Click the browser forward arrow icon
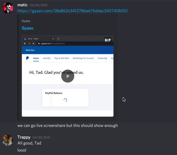 pos(29,44)
